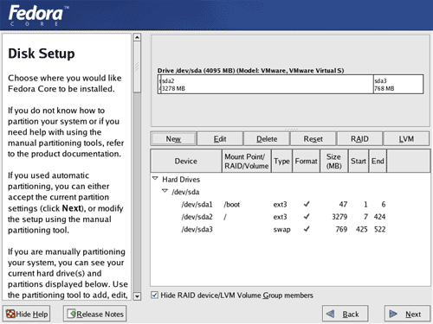
Task: Click the Disk Setup heading
Action: pos(42,54)
